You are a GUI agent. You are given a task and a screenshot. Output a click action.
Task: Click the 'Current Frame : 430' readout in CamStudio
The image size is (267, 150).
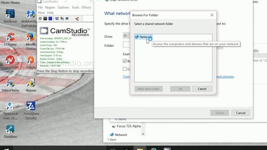[48, 45]
